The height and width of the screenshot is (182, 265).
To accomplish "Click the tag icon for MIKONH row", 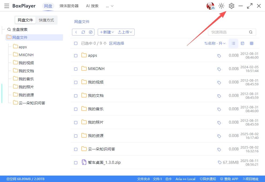I will pyautogui.click(x=219, y=69).
